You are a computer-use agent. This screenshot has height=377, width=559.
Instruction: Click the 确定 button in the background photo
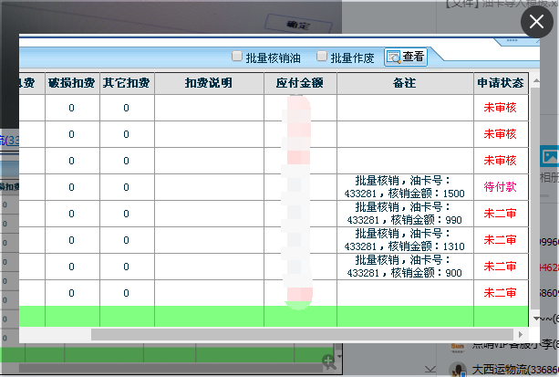(x=298, y=25)
